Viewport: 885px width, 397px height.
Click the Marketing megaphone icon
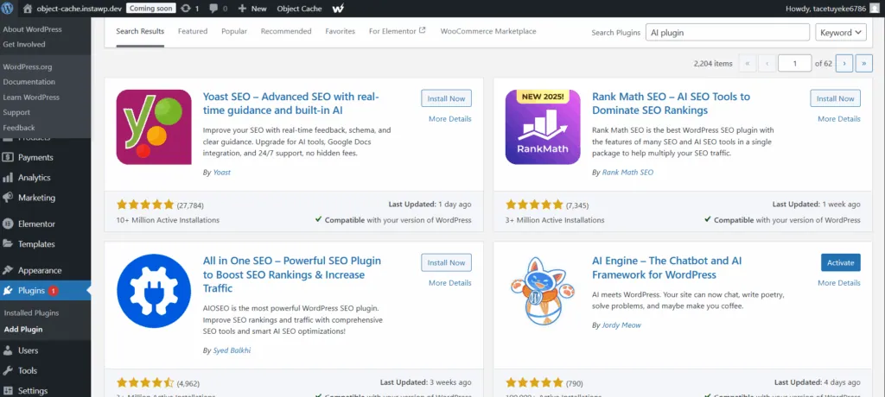click(x=8, y=198)
